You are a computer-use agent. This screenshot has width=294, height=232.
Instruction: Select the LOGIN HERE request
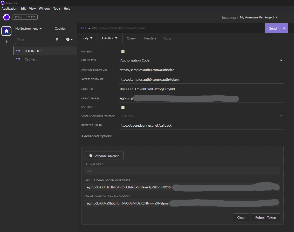pyautogui.click(x=45, y=51)
